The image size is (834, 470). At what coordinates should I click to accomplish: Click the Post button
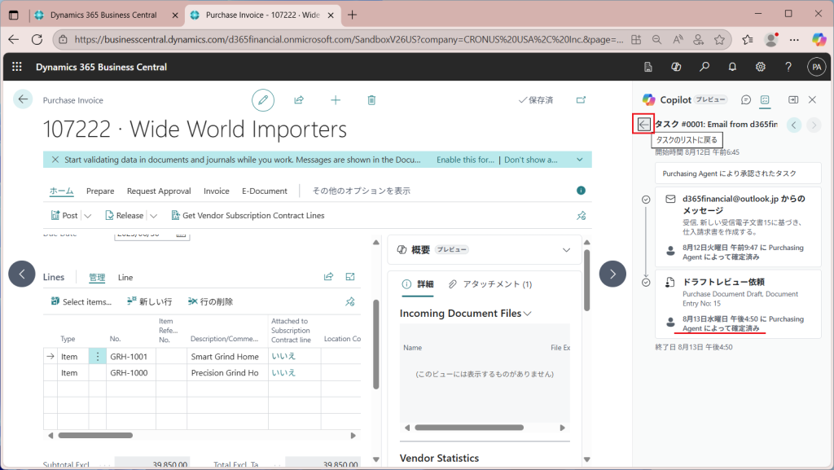(64, 215)
